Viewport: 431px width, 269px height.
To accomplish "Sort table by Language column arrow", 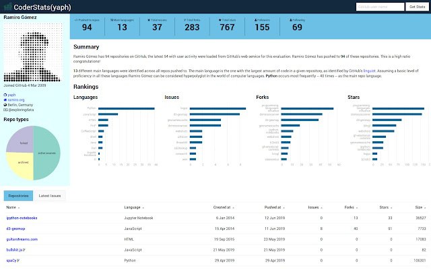I will [143, 208].
